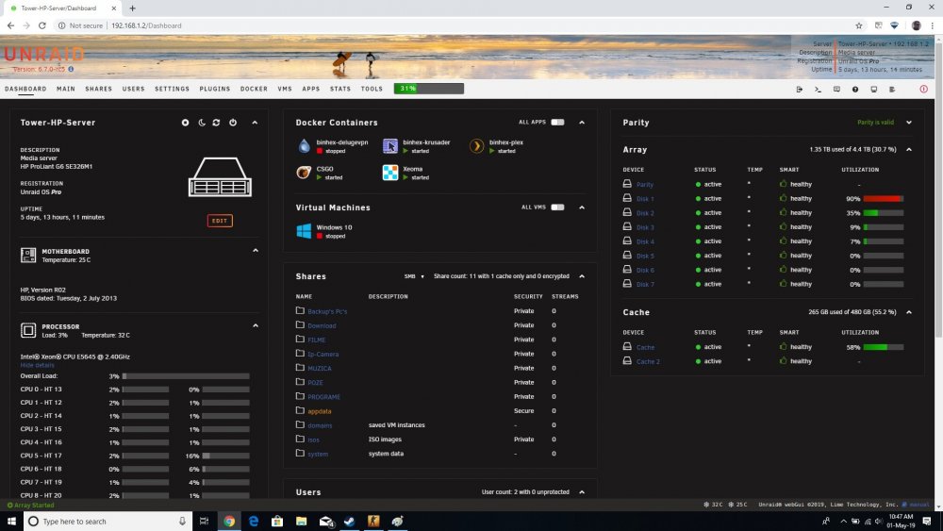Open the log icon in navigation bar

click(892, 89)
